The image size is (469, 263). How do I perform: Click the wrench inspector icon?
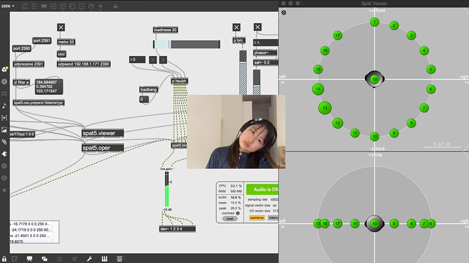89,259
